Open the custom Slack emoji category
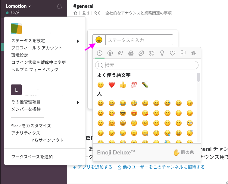This screenshot has height=184, width=228. [x=193, y=53]
